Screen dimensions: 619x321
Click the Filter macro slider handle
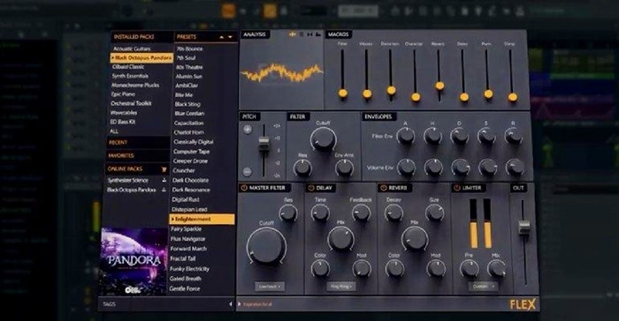[x=343, y=93]
